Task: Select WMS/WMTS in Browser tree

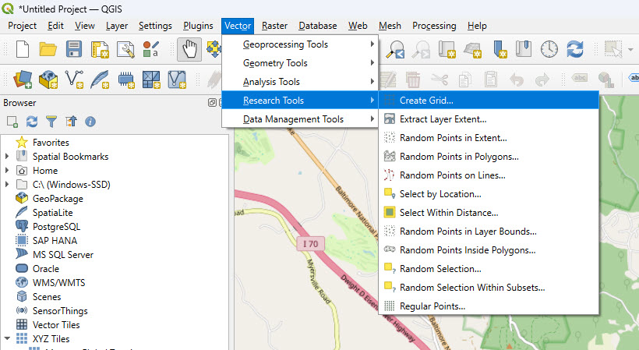Action: pyautogui.click(x=58, y=283)
